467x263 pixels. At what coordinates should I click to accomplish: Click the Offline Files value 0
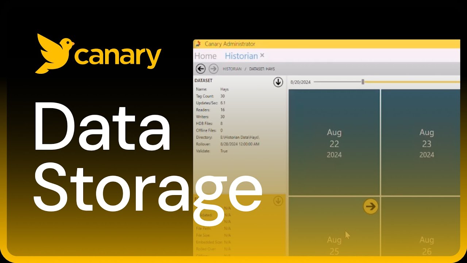[x=221, y=130]
